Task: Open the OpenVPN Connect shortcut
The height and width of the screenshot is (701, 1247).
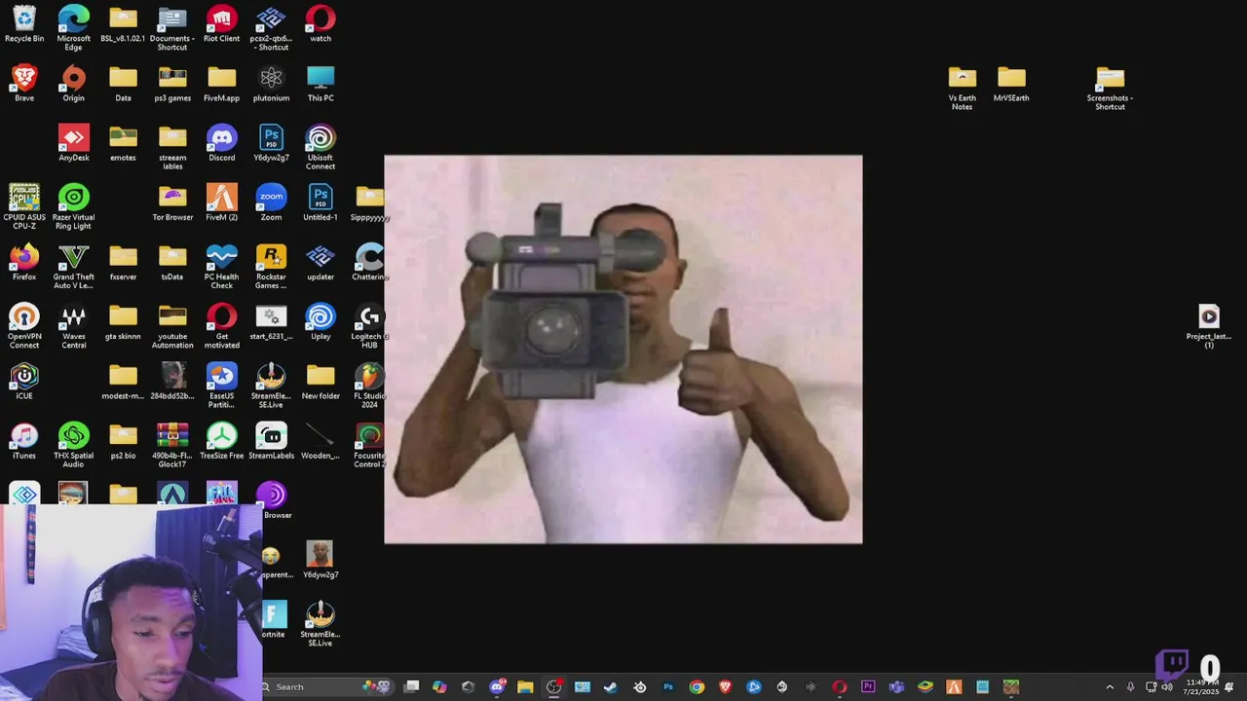Action: (24, 325)
